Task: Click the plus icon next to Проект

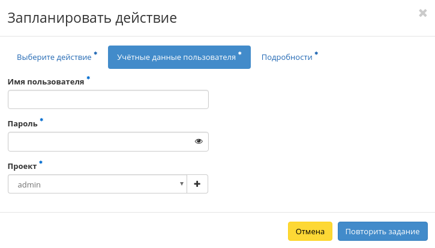Action: (197, 184)
